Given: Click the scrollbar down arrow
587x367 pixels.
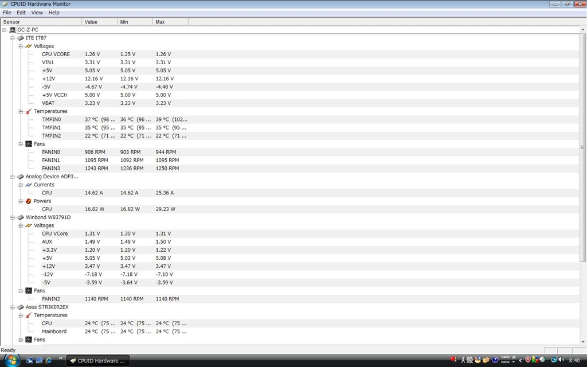Looking at the screenshot, I should click(583, 342).
